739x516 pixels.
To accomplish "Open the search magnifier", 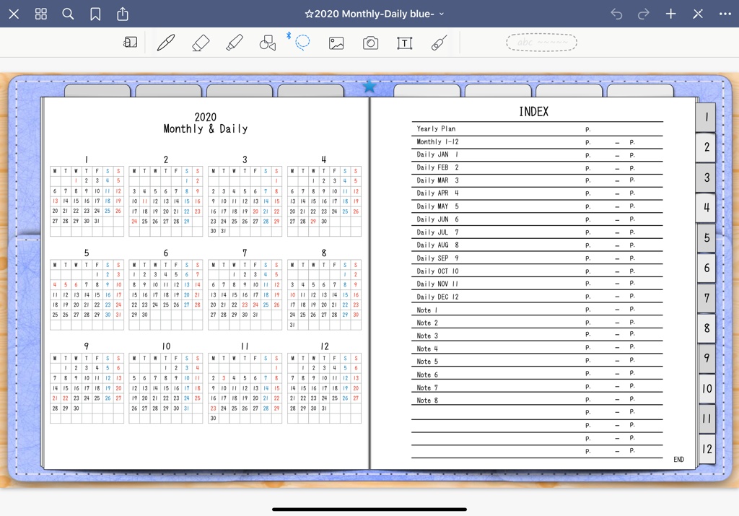I will pyautogui.click(x=69, y=14).
